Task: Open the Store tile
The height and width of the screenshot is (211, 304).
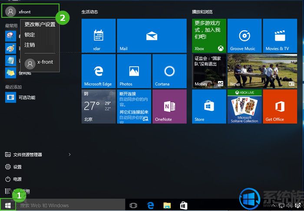Action: (209, 107)
